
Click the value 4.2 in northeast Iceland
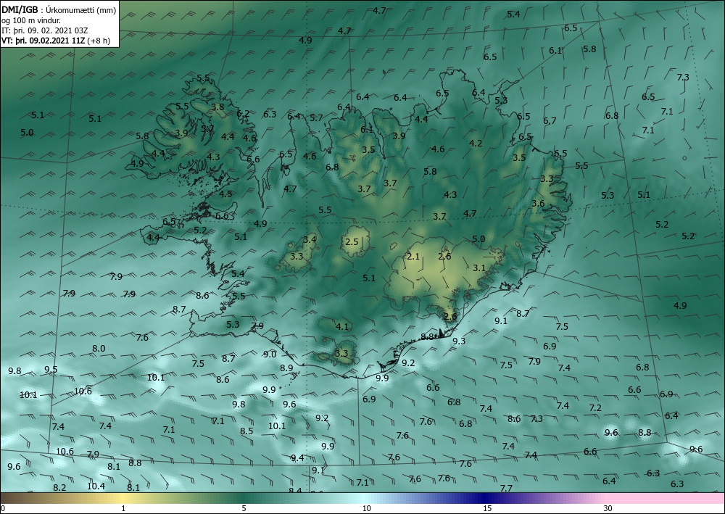[x=476, y=144]
